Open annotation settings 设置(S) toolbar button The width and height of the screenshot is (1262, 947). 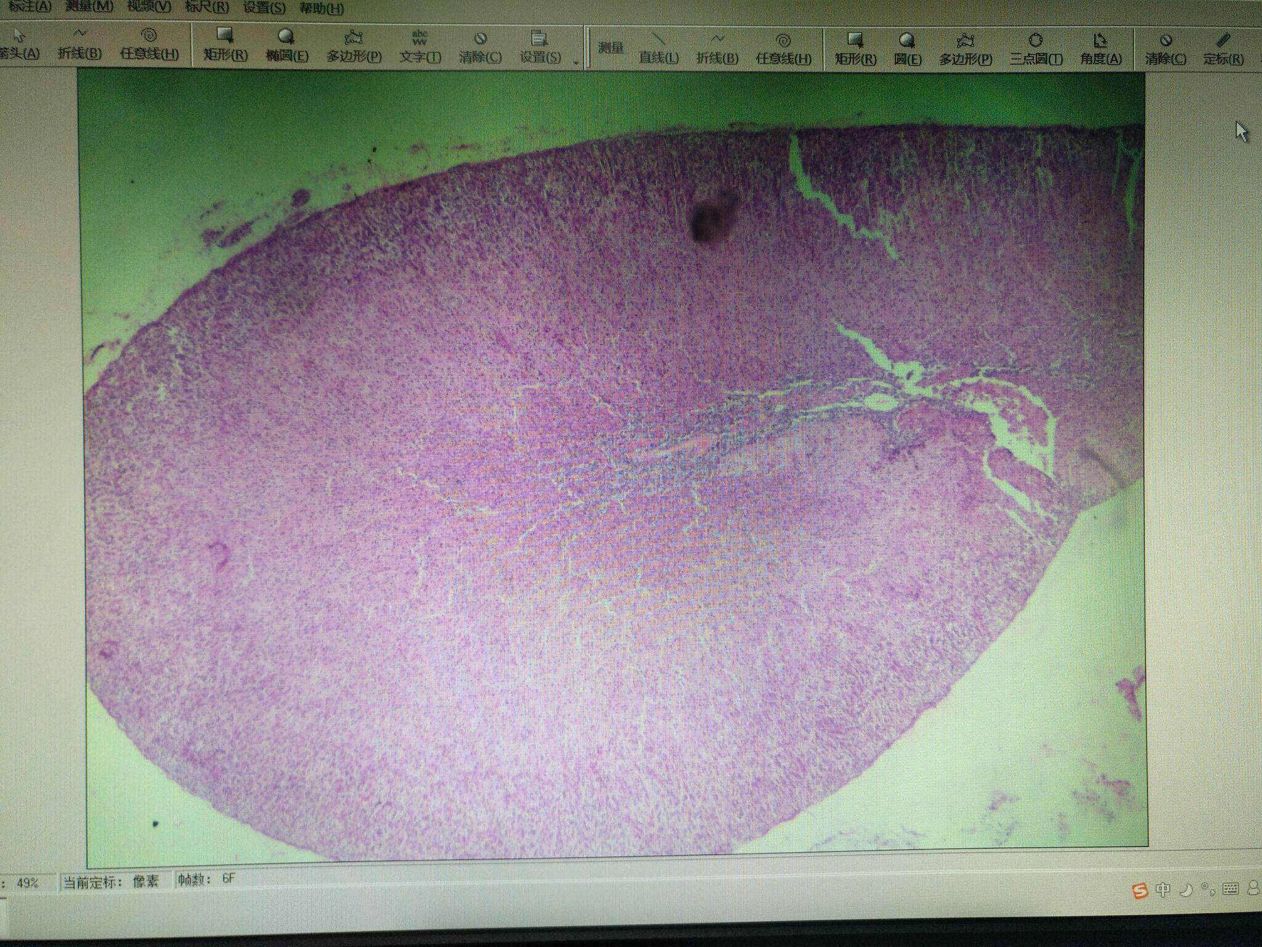tap(540, 48)
